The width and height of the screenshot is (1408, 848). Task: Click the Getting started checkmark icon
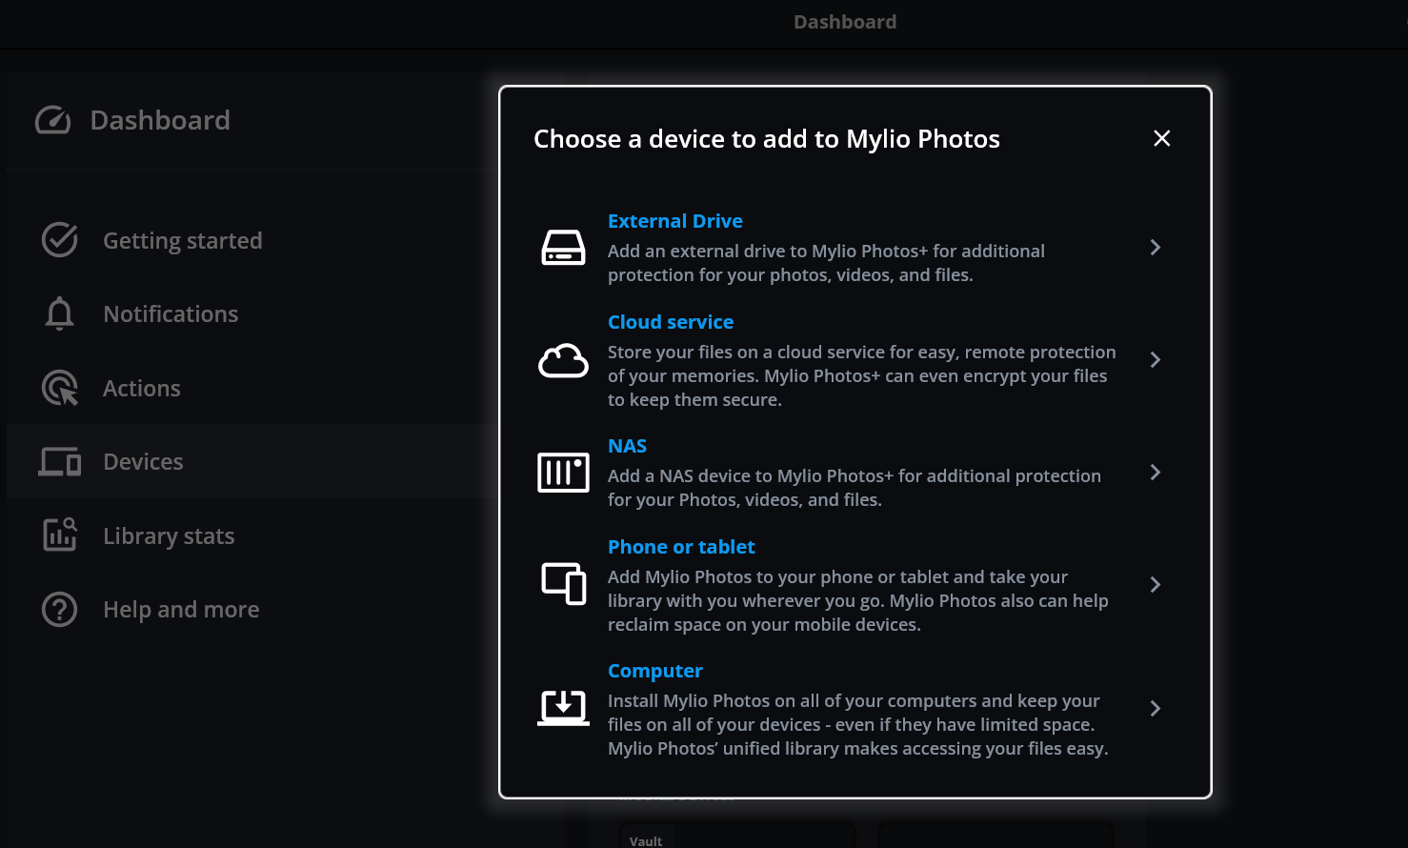click(x=59, y=240)
